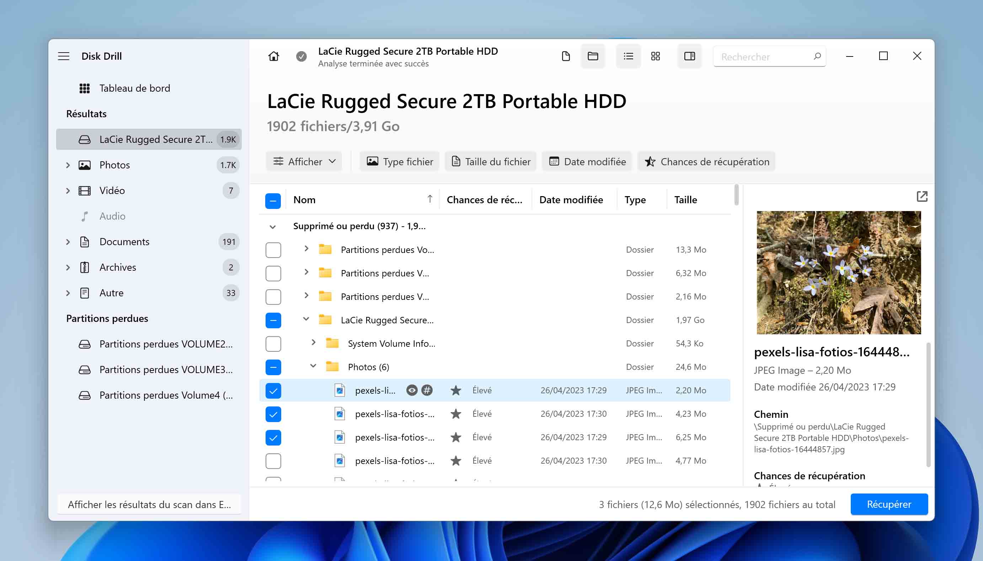Screen dimensions: 983x561
Task: Click the hash icon on pexels-li row
Action: click(x=427, y=390)
